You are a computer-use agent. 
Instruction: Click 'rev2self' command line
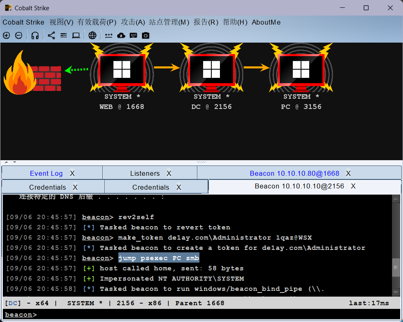[136, 217]
